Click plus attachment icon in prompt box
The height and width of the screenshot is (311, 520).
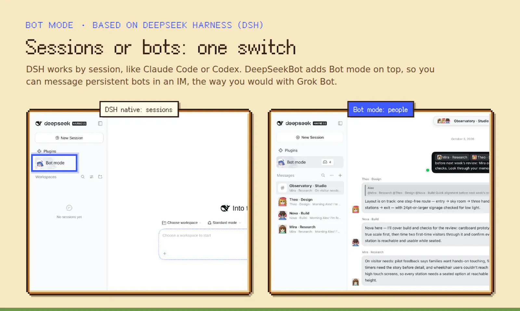(x=165, y=253)
